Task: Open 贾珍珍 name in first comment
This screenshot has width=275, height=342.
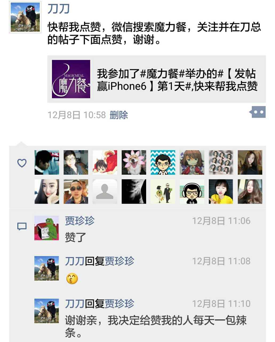Action: click(80, 221)
